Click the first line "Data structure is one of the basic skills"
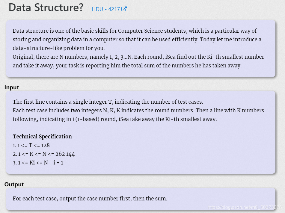285x213 pixels. click(x=135, y=31)
